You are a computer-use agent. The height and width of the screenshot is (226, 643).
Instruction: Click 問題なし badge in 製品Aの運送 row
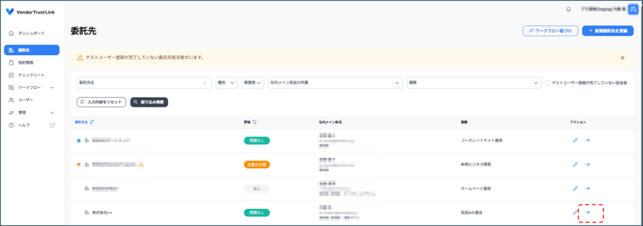[x=257, y=212]
